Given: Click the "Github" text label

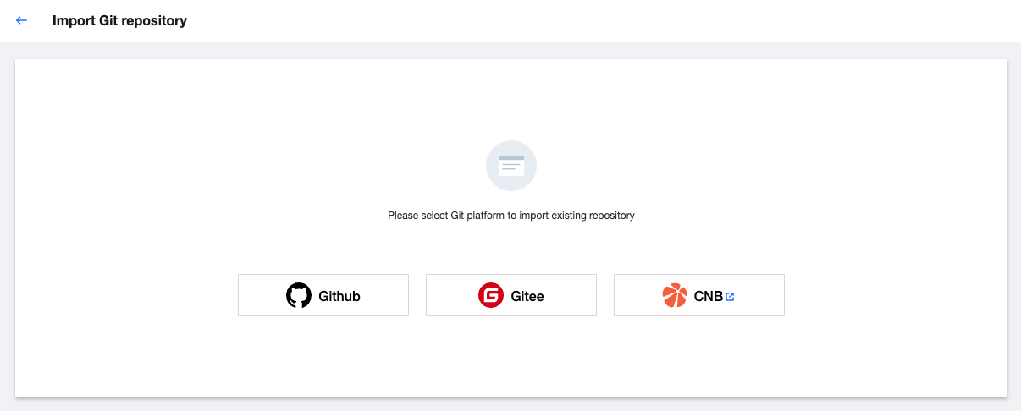Looking at the screenshot, I should (x=339, y=296).
